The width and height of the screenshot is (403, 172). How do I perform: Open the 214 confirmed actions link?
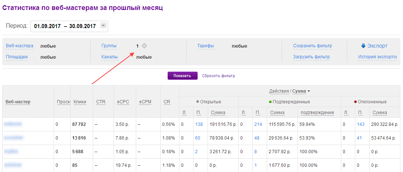pyautogui.click(x=258, y=125)
